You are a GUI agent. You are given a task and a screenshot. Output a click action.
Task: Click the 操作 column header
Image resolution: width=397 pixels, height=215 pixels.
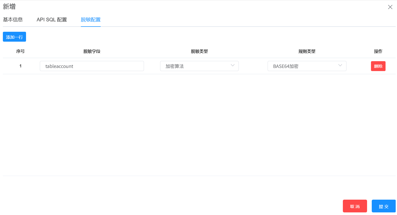point(378,51)
